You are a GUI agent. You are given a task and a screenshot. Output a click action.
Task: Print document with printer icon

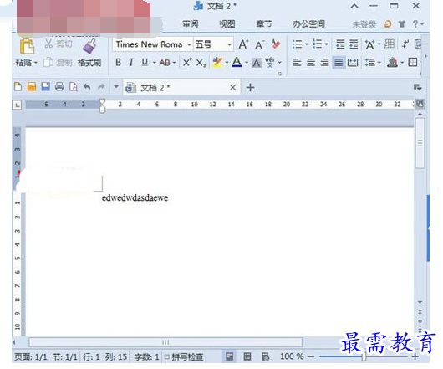59,86
